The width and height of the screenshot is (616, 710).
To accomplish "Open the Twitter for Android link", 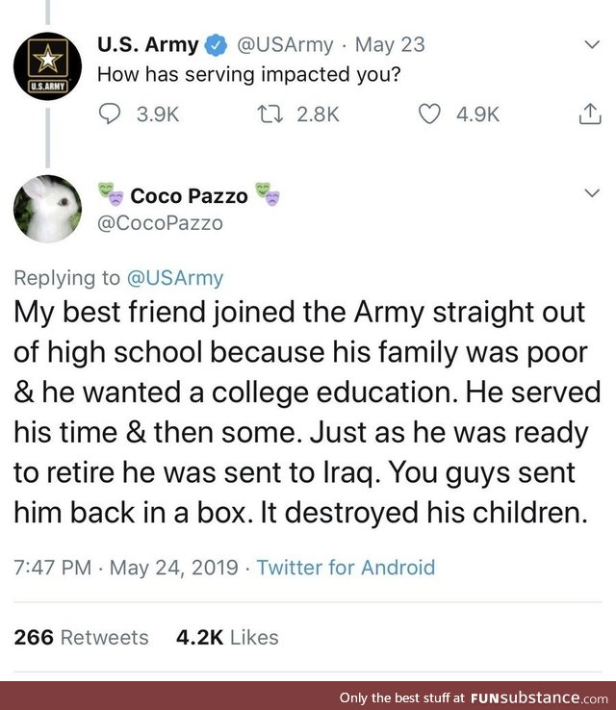I will [x=346, y=568].
